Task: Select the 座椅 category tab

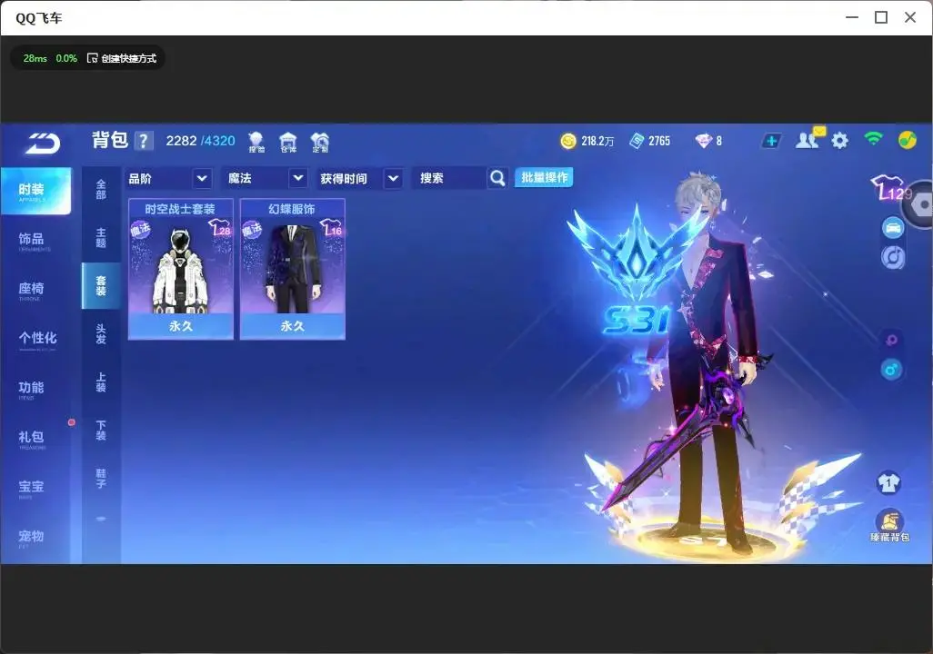Action: (x=35, y=290)
